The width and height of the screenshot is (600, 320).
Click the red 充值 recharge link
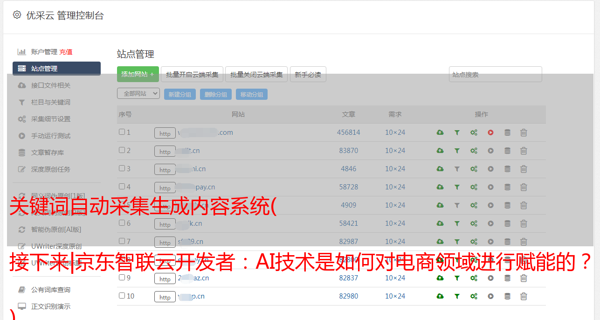tap(66, 52)
